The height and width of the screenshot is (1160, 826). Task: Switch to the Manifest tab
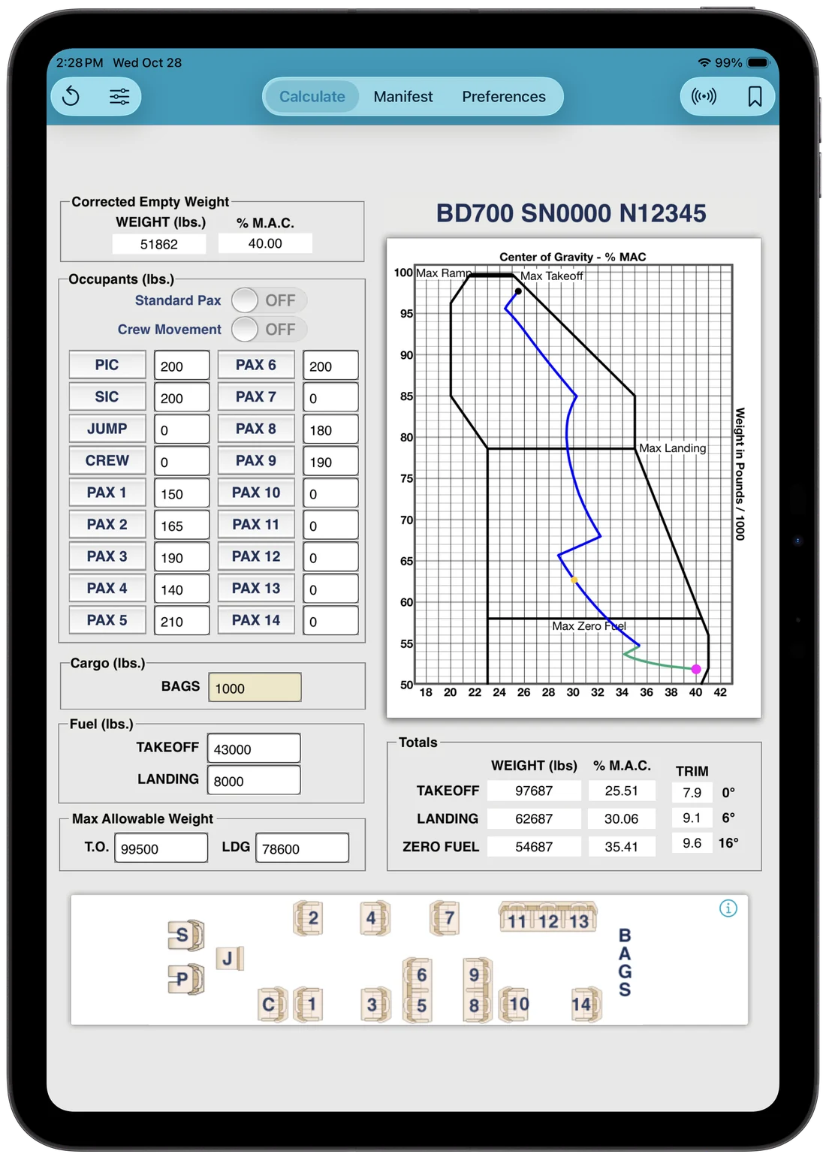403,97
